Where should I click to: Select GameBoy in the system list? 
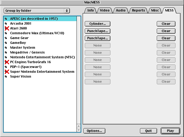40,43
